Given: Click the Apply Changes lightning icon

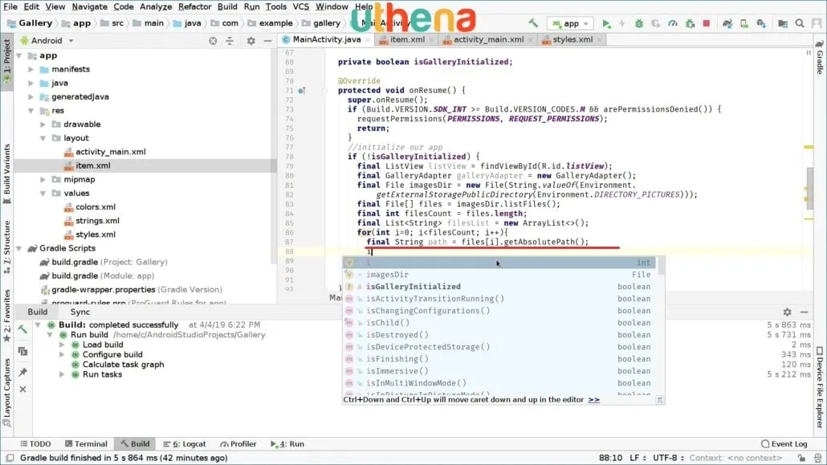Looking at the screenshot, I should [x=622, y=23].
